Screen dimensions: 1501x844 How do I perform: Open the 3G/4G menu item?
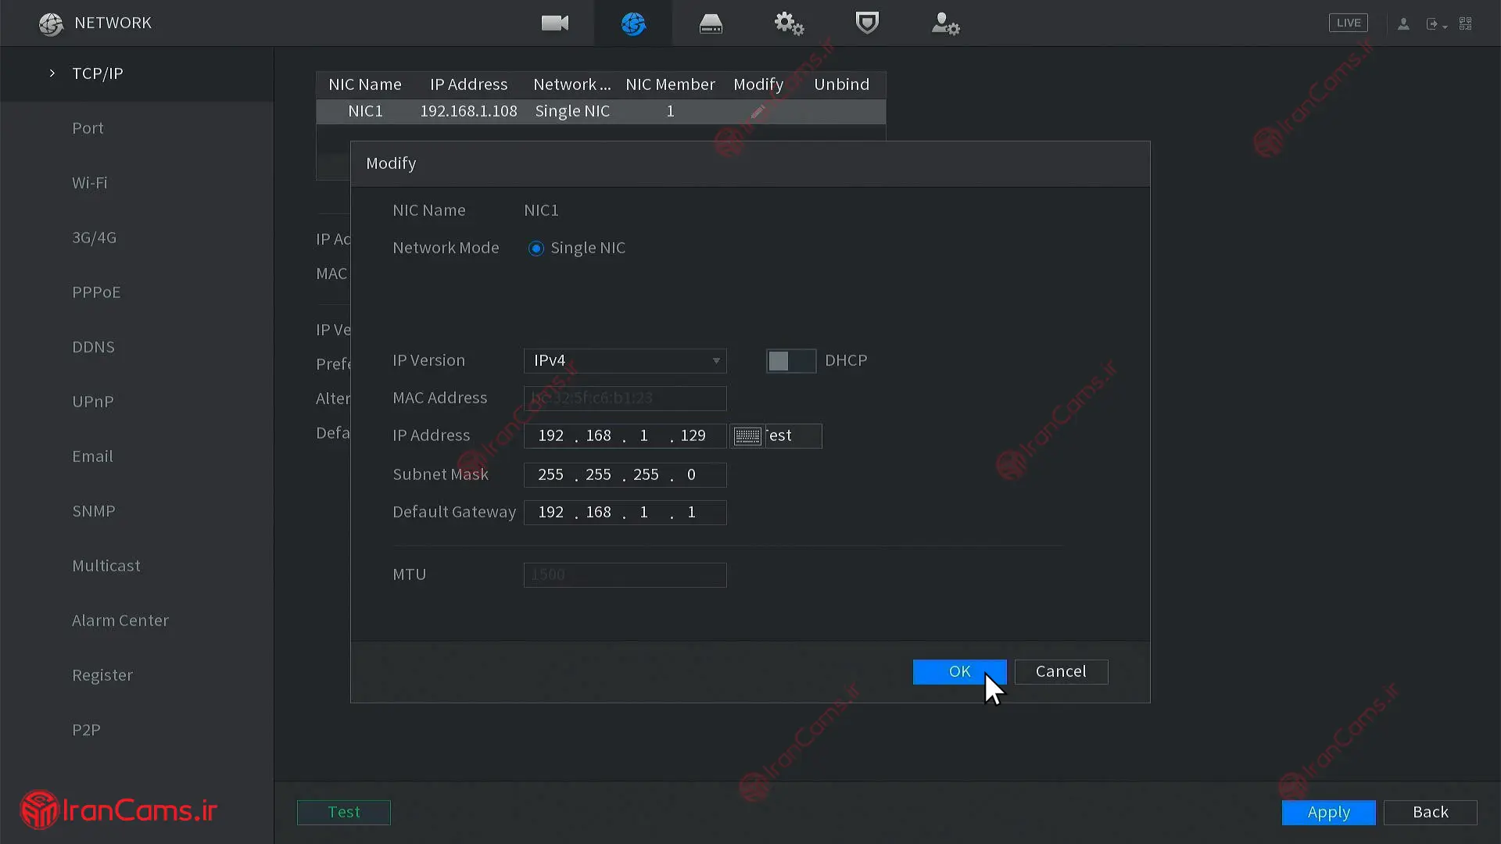(x=94, y=238)
